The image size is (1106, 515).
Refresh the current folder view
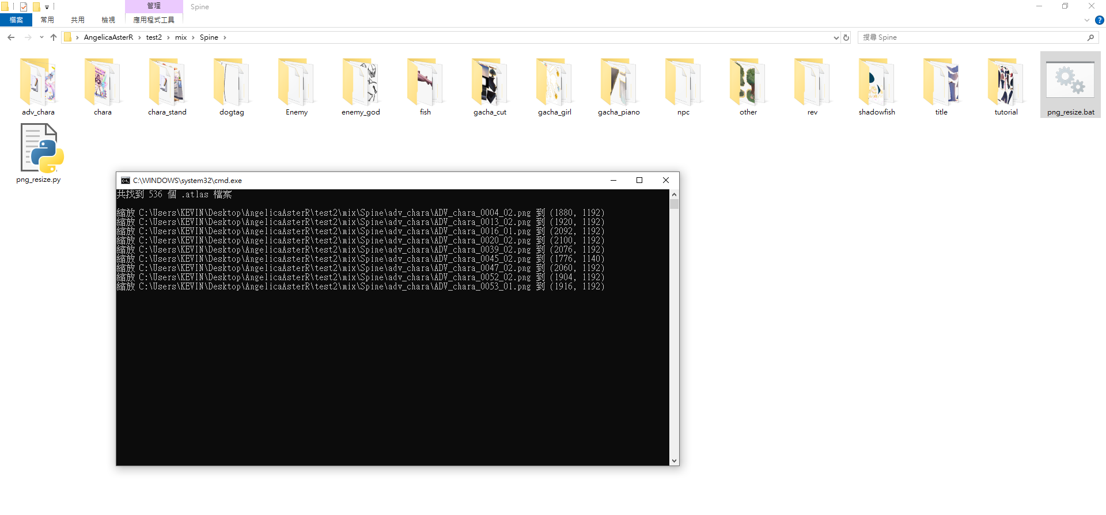coord(846,37)
